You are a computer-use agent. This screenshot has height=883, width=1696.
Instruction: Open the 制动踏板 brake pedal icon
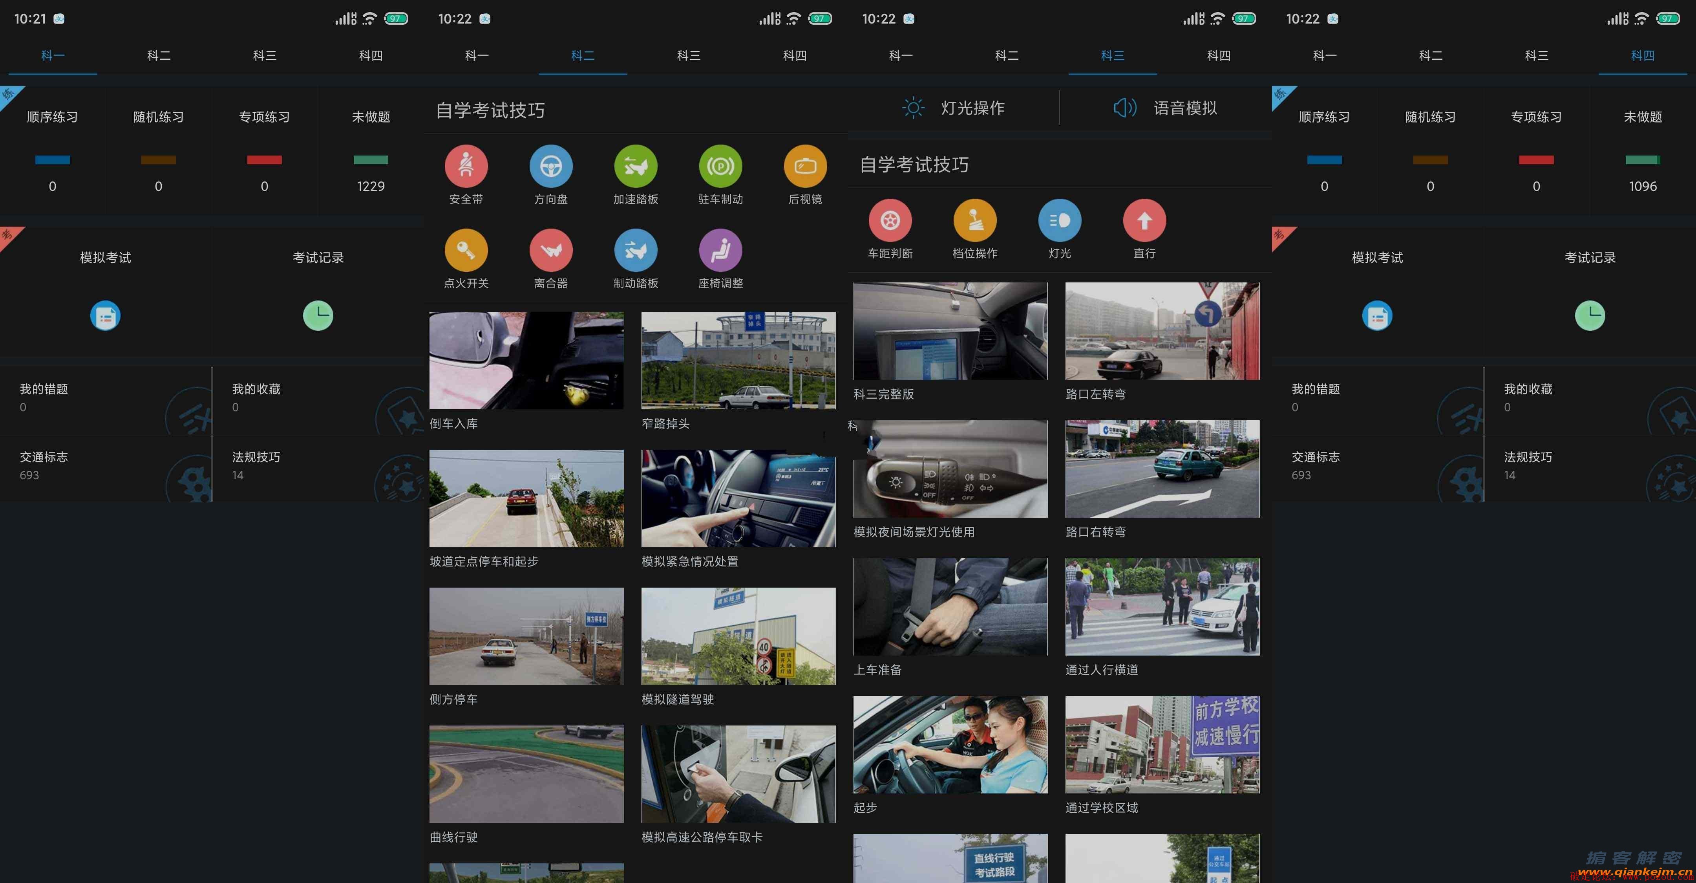point(636,250)
